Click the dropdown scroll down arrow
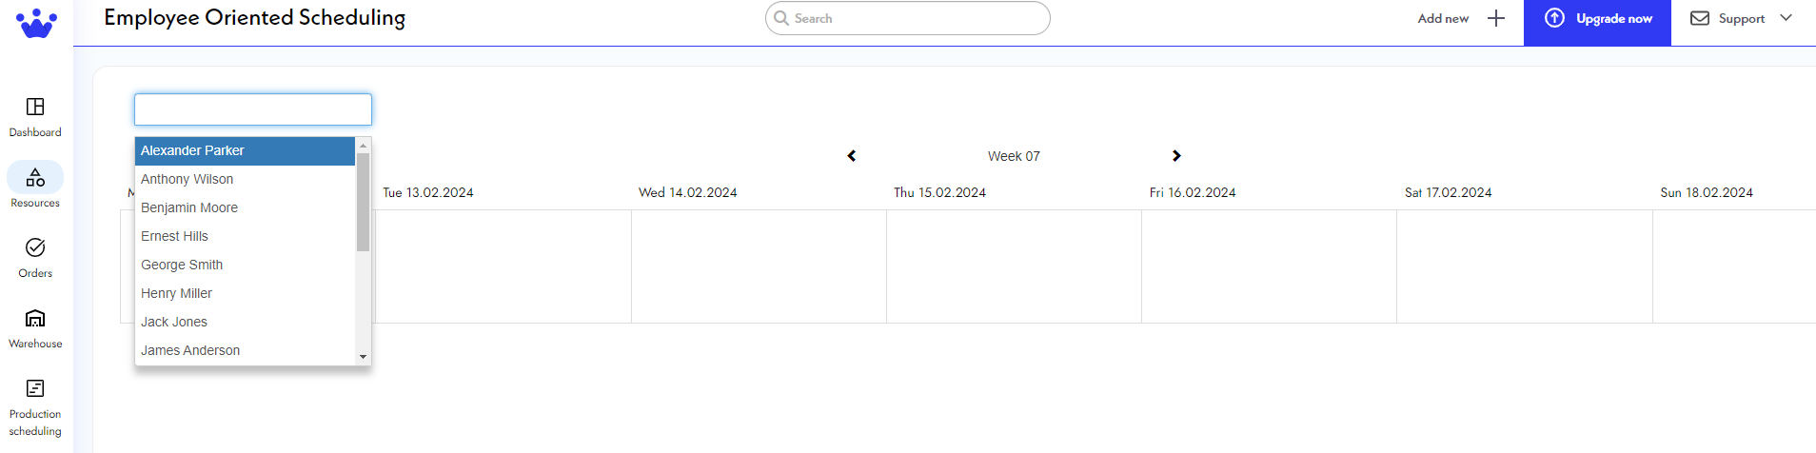The image size is (1816, 453). (363, 357)
